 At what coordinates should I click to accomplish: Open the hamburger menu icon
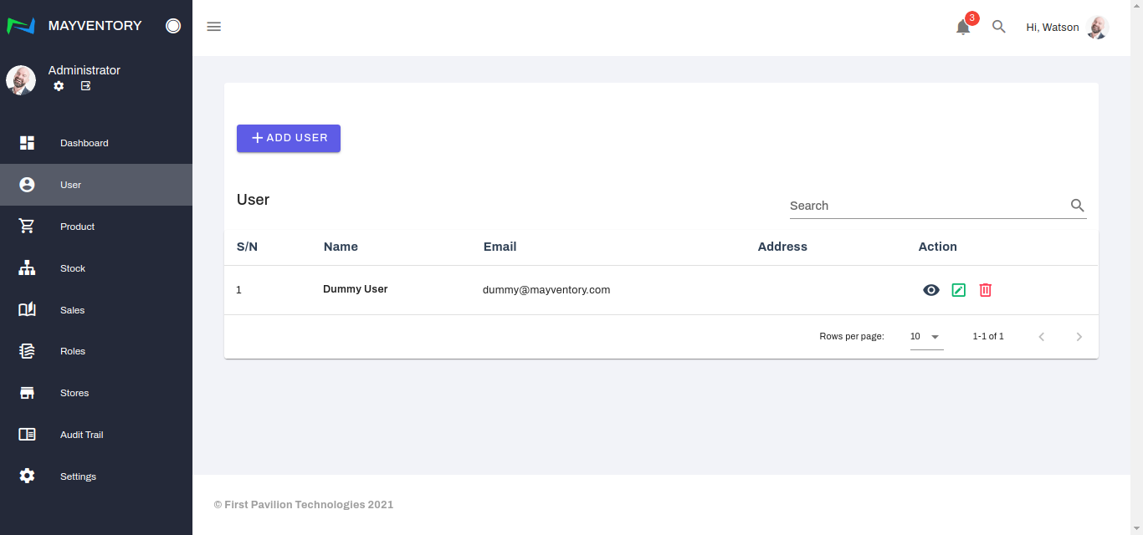(x=214, y=27)
